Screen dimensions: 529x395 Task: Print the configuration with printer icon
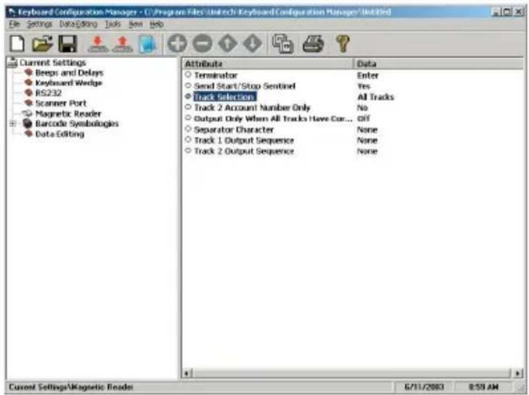click(x=313, y=43)
